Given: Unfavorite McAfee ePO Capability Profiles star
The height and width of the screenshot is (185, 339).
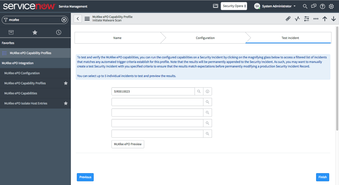Looking at the screenshot, I should pos(66,83).
